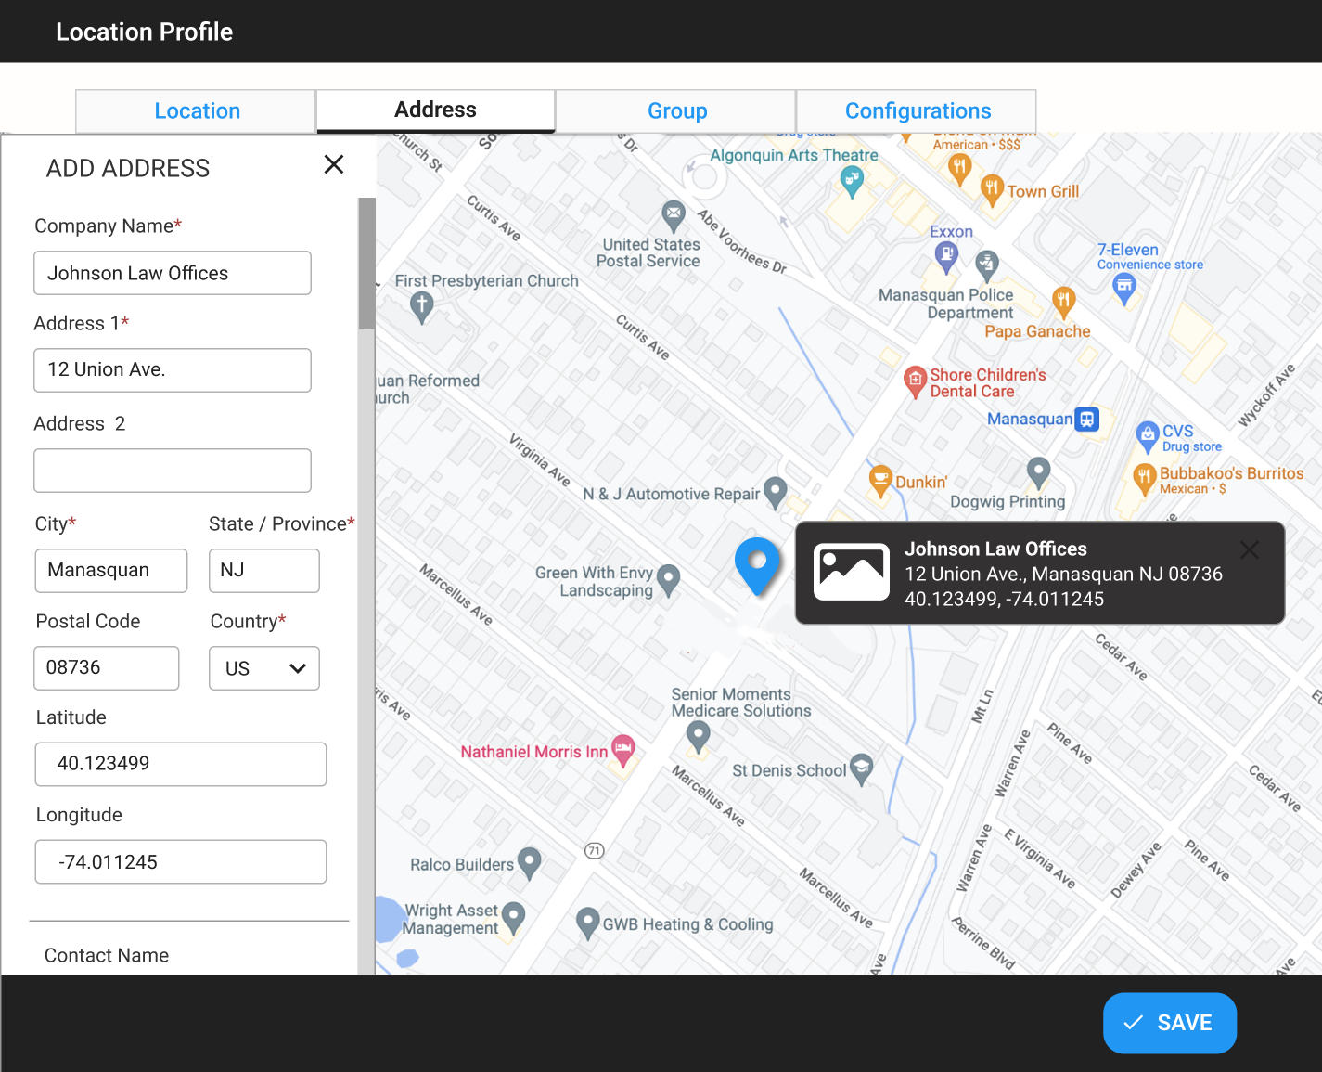The height and width of the screenshot is (1072, 1322).
Task: Select the Papa Ganache restaurant pin
Action: [1063, 303]
